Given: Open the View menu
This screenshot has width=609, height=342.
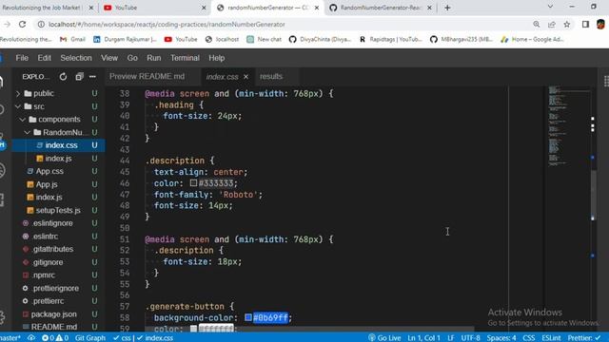Looking at the screenshot, I should pyautogui.click(x=109, y=58).
